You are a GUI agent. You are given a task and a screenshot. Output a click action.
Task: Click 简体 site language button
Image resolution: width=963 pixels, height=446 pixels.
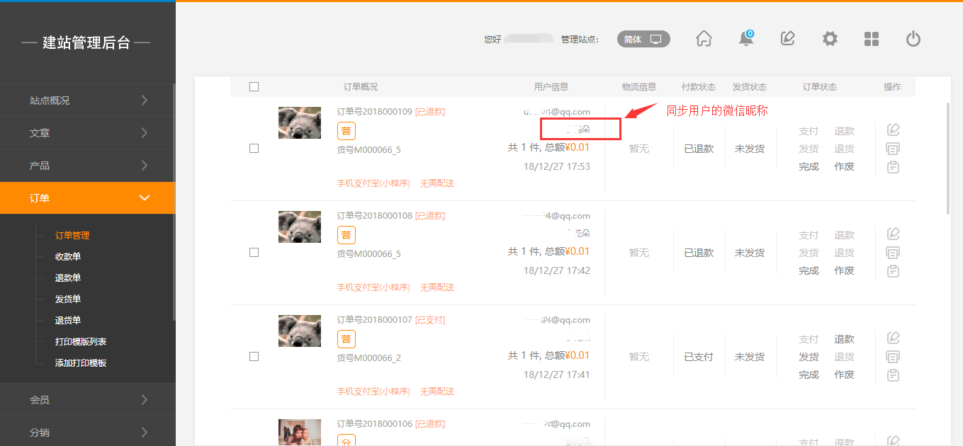[643, 40]
